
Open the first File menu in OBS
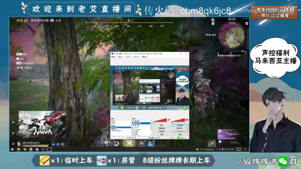click(114, 57)
